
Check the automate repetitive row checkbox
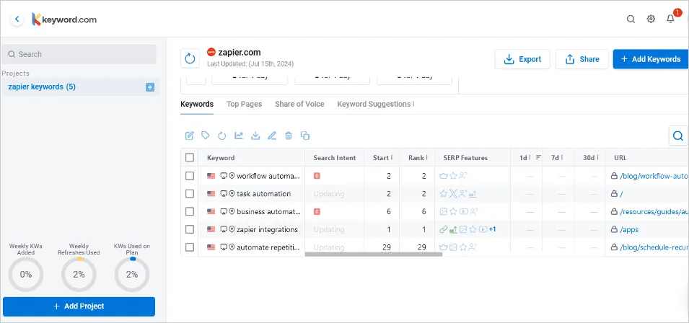[x=190, y=247]
